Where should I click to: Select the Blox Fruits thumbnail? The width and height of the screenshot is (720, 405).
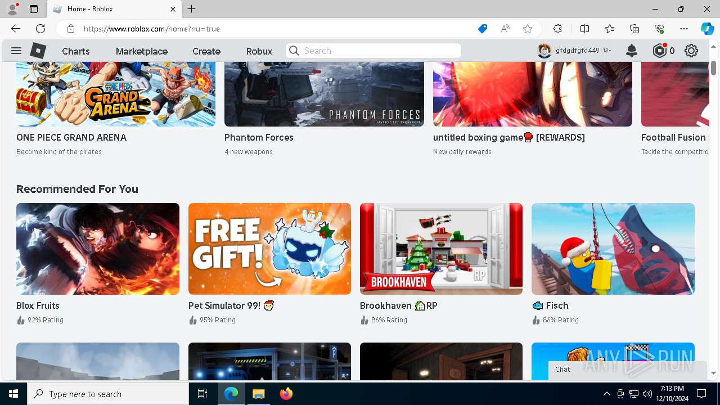coord(98,249)
